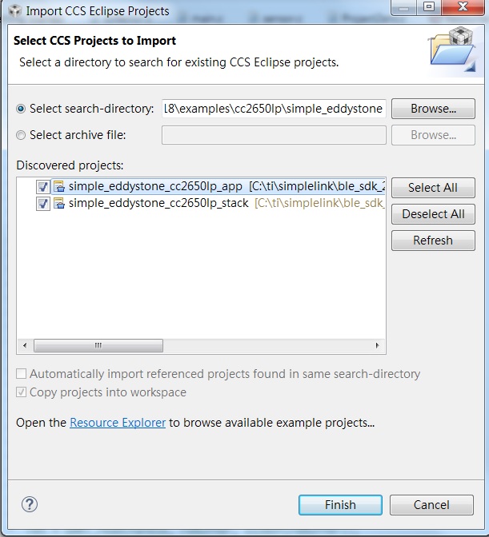
Task: Click the horizontal scrollbar left arrow
Action: [25, 345]
